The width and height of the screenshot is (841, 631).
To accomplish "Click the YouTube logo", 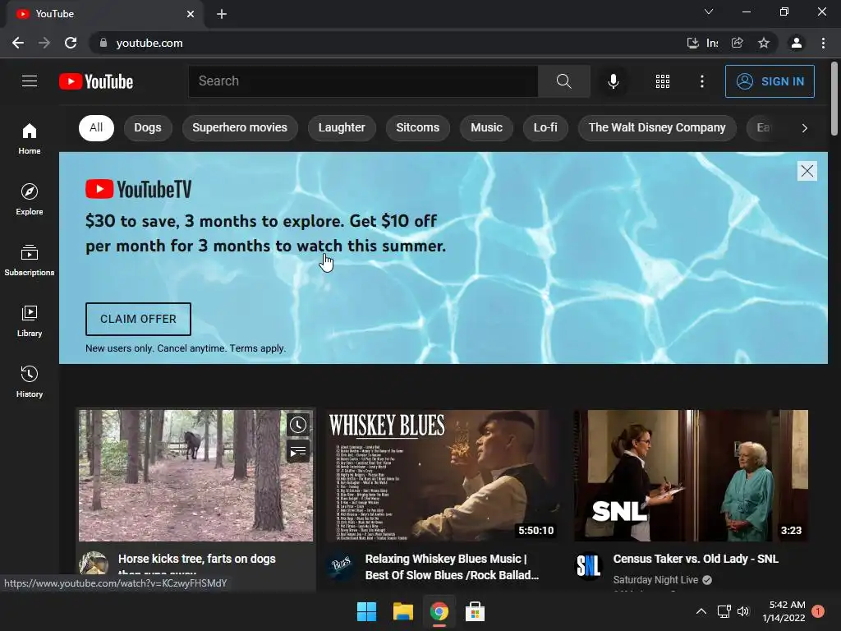I will (96, 81).
